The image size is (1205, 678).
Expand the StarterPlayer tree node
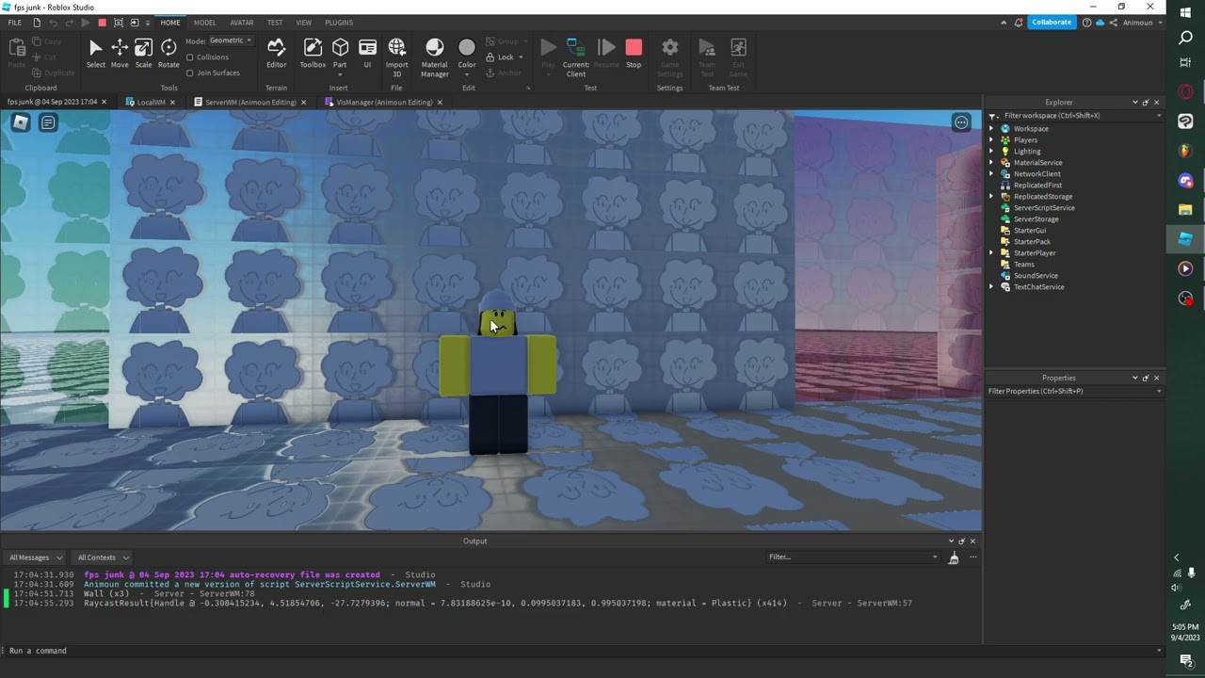[x=991, y=253]
